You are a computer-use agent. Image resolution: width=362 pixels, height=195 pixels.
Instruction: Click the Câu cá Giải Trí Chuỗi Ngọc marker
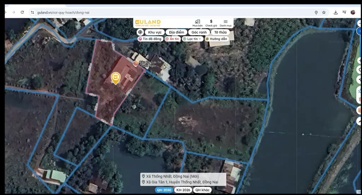(135, 64)
